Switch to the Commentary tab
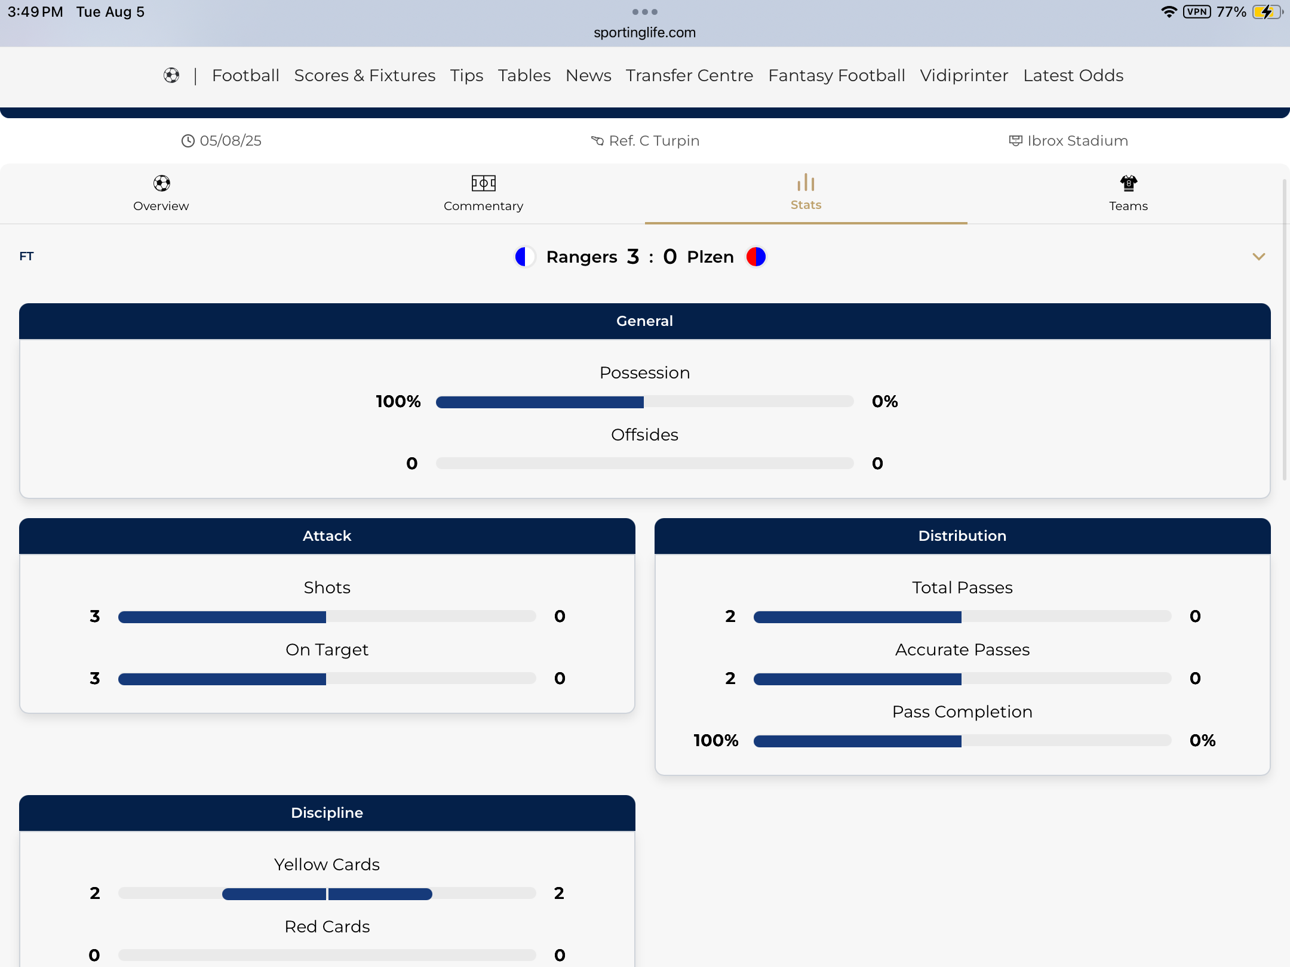The image size is (1290, 967). [x=484, y=193]
